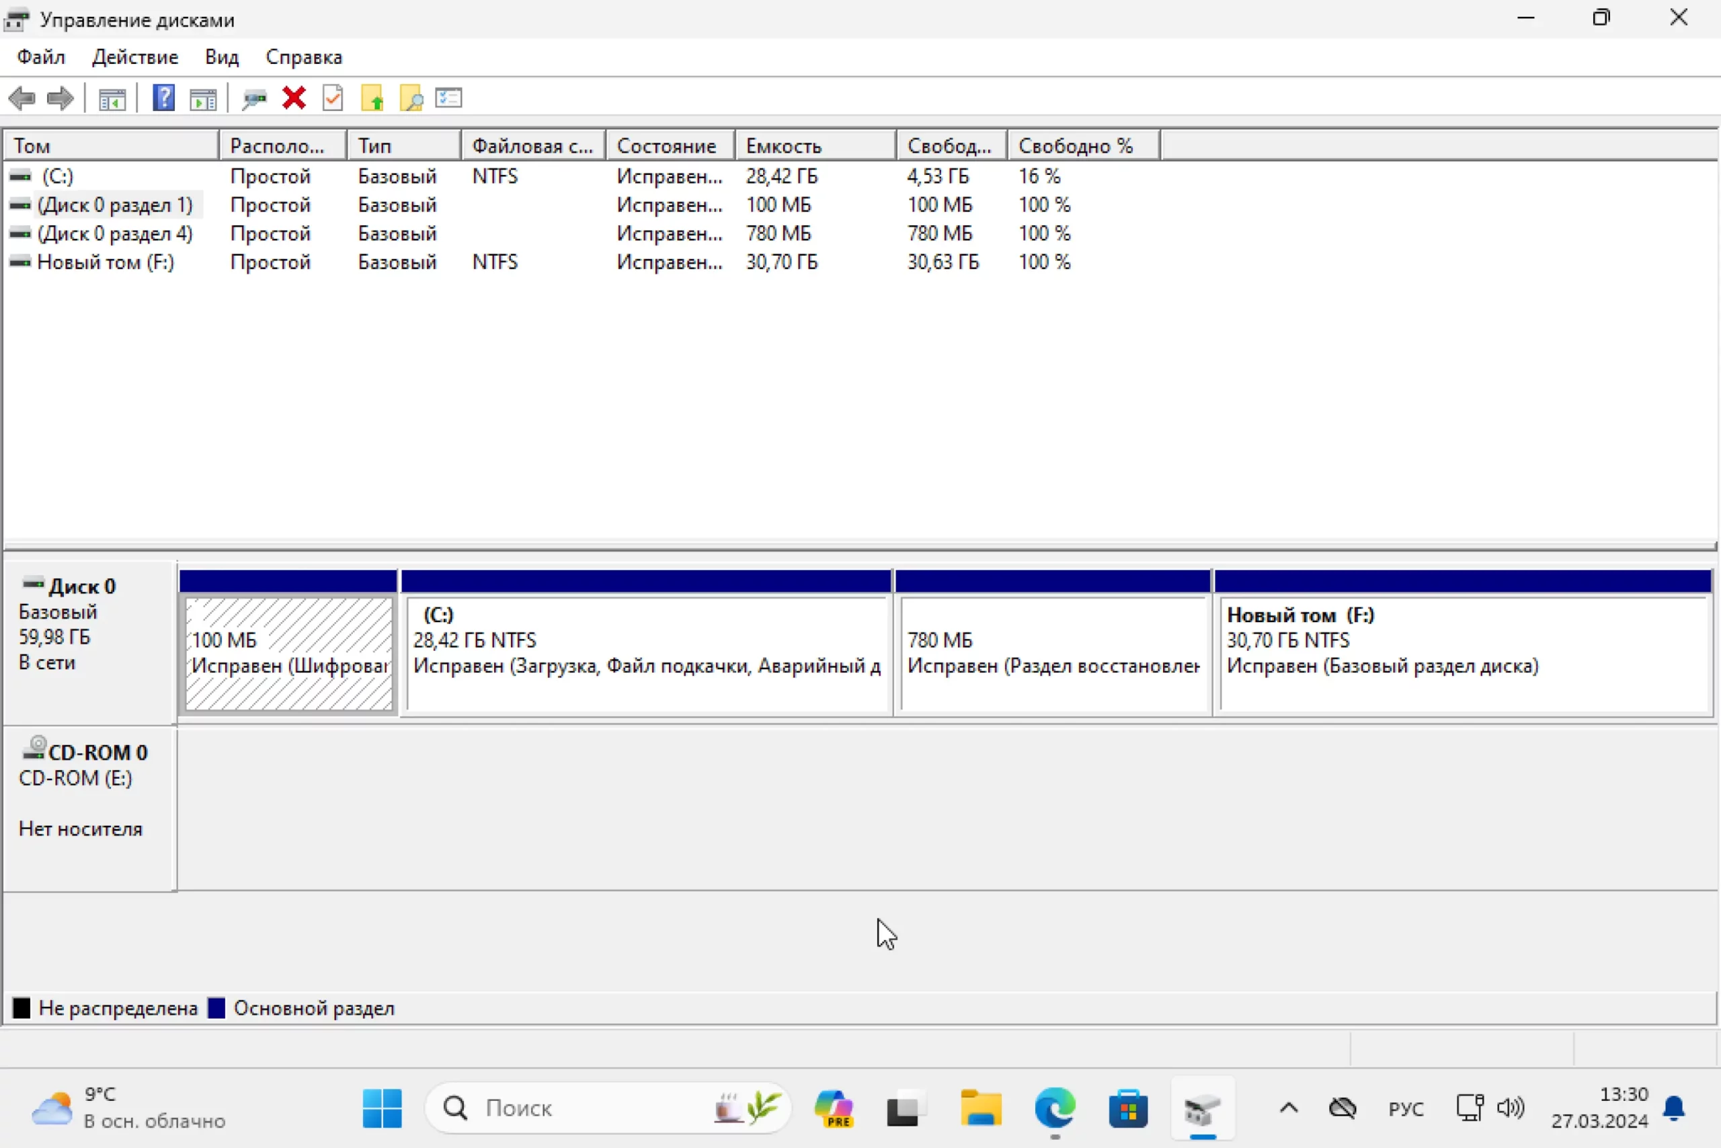Click the folder with magnifier search icon
Image resolution: width=1721 pixels, height=1148 pixels.
pyautogui.click(x=411, y=98)
